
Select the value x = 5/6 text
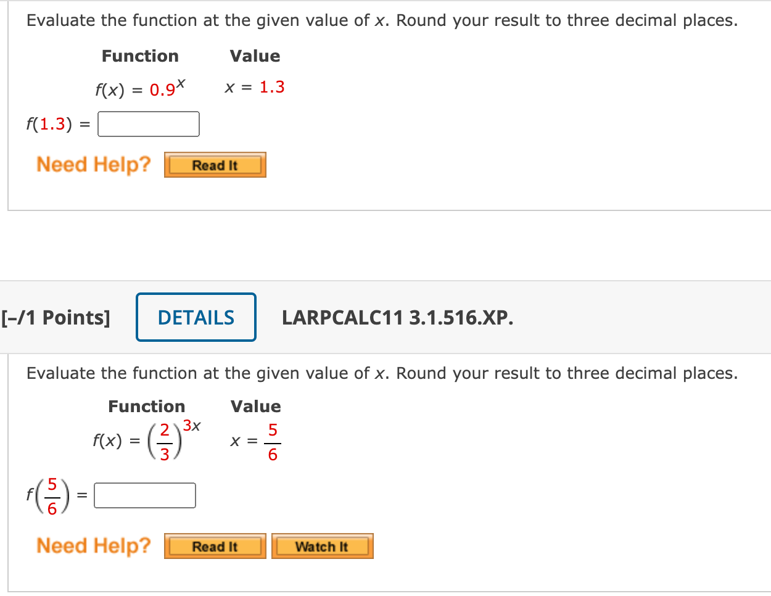click(x=254, y=439)
